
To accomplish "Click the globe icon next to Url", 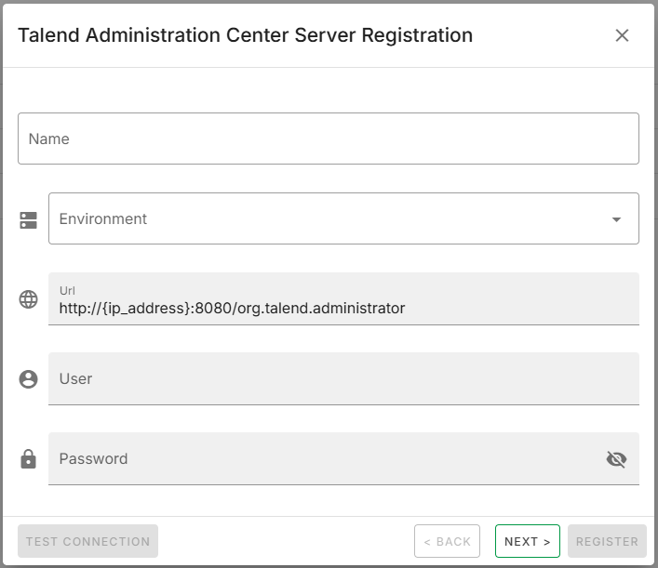I will 29,299.
